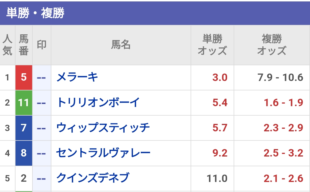Image resolution: width=310 pixels, height=192 pixels.
Task: Open horse メラーキ details
Action: pos(77,77)
